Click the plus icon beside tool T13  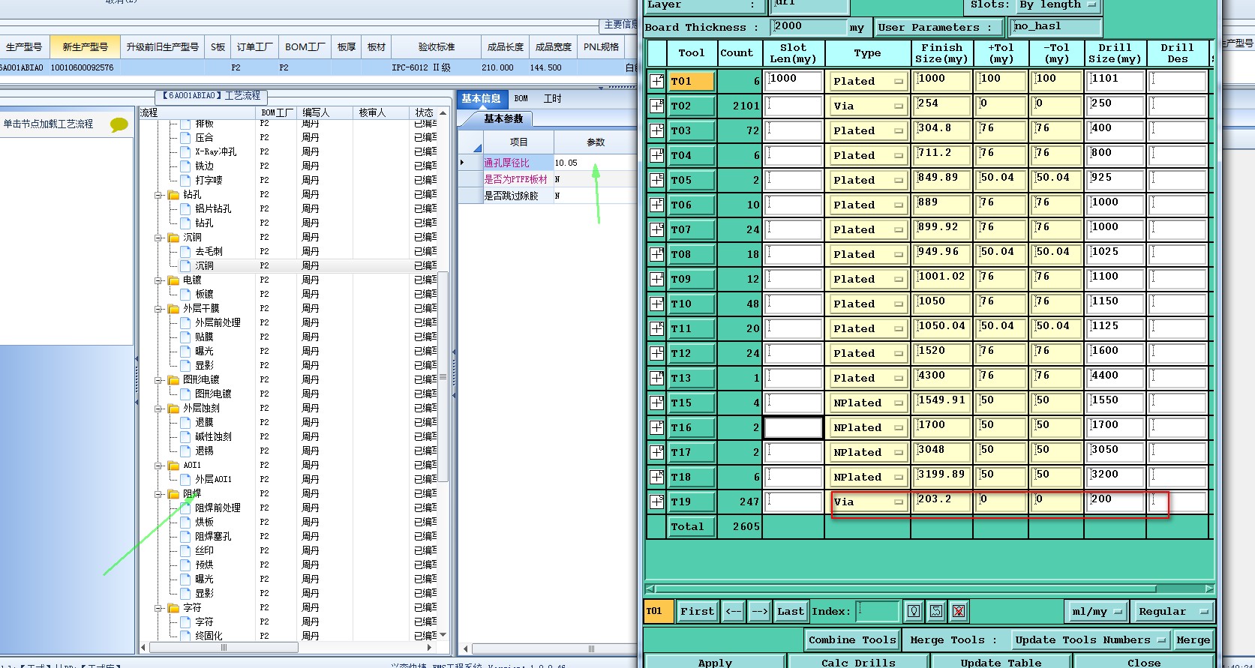click(x=656, y=378)
